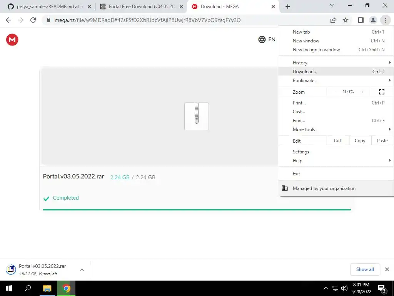Reload the MEGA download page
Screen dimensions: 394x296
pos(33,20)
